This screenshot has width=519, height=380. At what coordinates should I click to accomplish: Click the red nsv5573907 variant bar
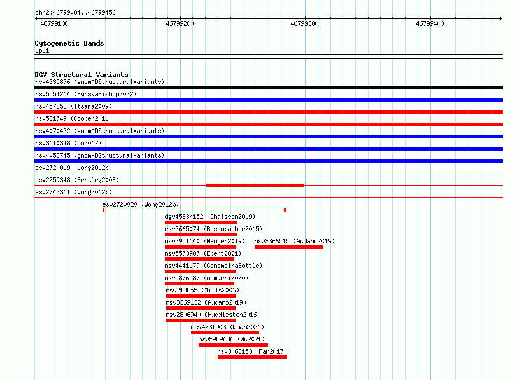pos(199,259)
